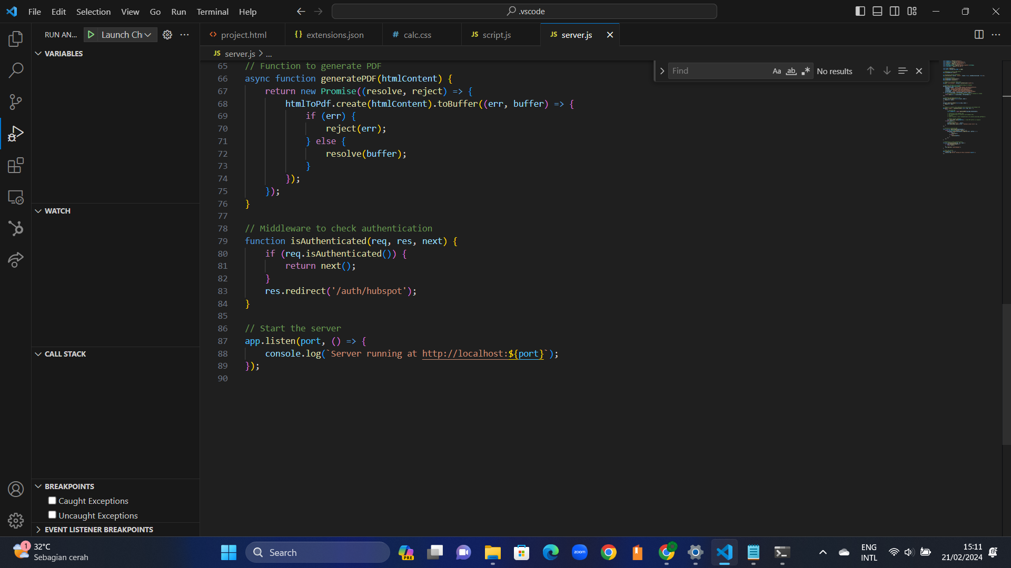The height and width of the screenshot is (568, 1011).
Task: Open the Explorer sidebar
Action: pos(16,38)
